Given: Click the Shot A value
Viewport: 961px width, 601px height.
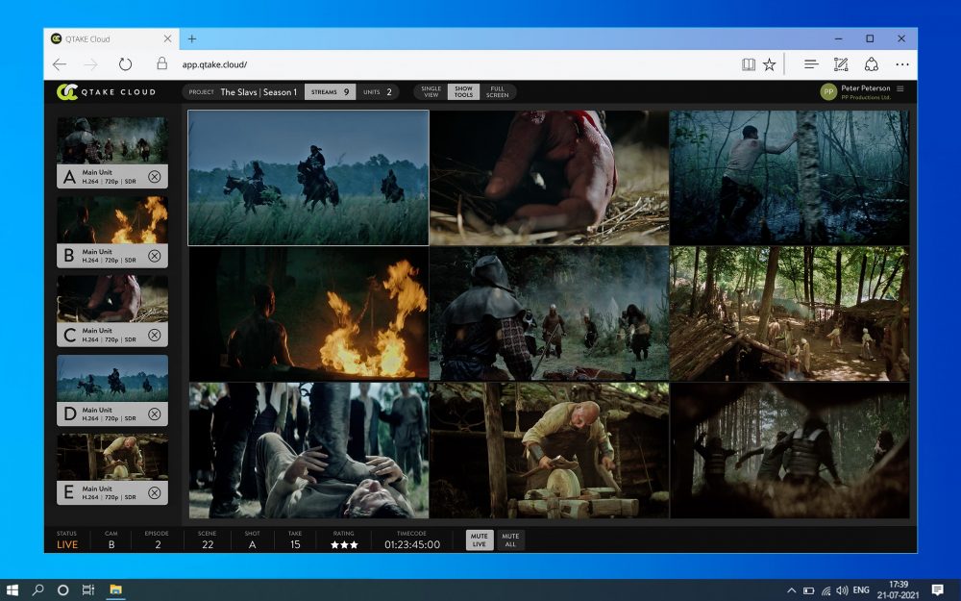Looking at the screenshot, I should tap(252, 544).
